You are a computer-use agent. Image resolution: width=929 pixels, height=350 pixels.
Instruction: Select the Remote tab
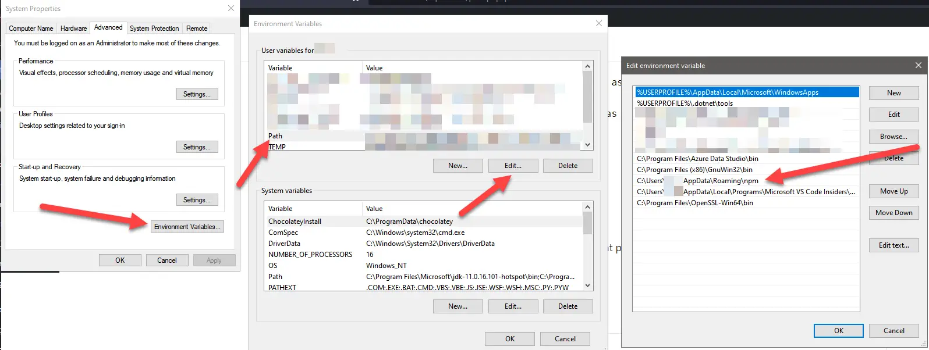coord(197,28)
